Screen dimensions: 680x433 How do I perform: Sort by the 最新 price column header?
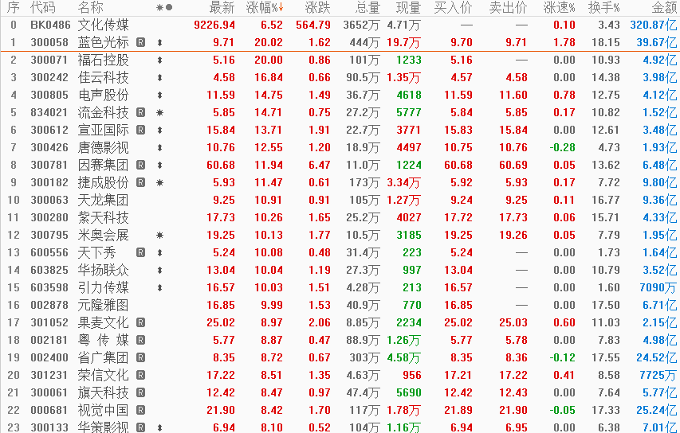point(222,7)
